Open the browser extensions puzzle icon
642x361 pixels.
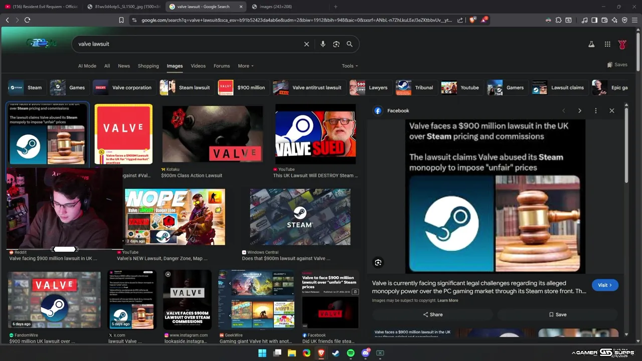click(558, 20)
